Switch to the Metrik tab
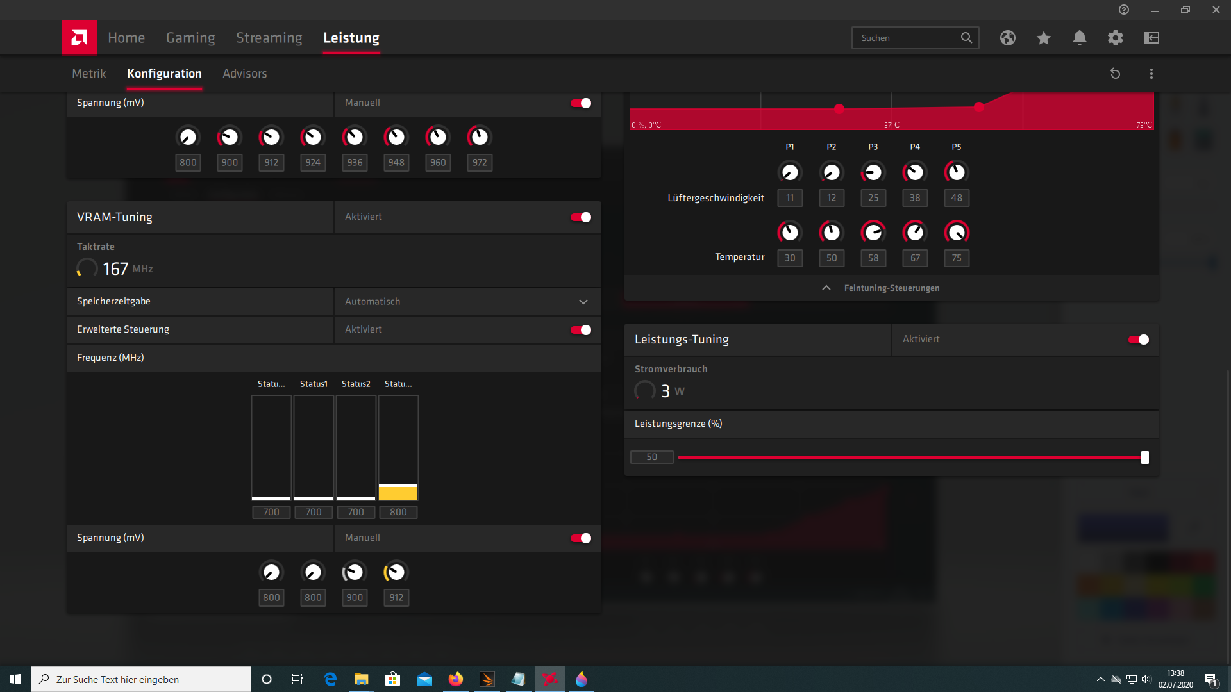The width and height of the screenshot is (1231, 692). click(88, 74)
